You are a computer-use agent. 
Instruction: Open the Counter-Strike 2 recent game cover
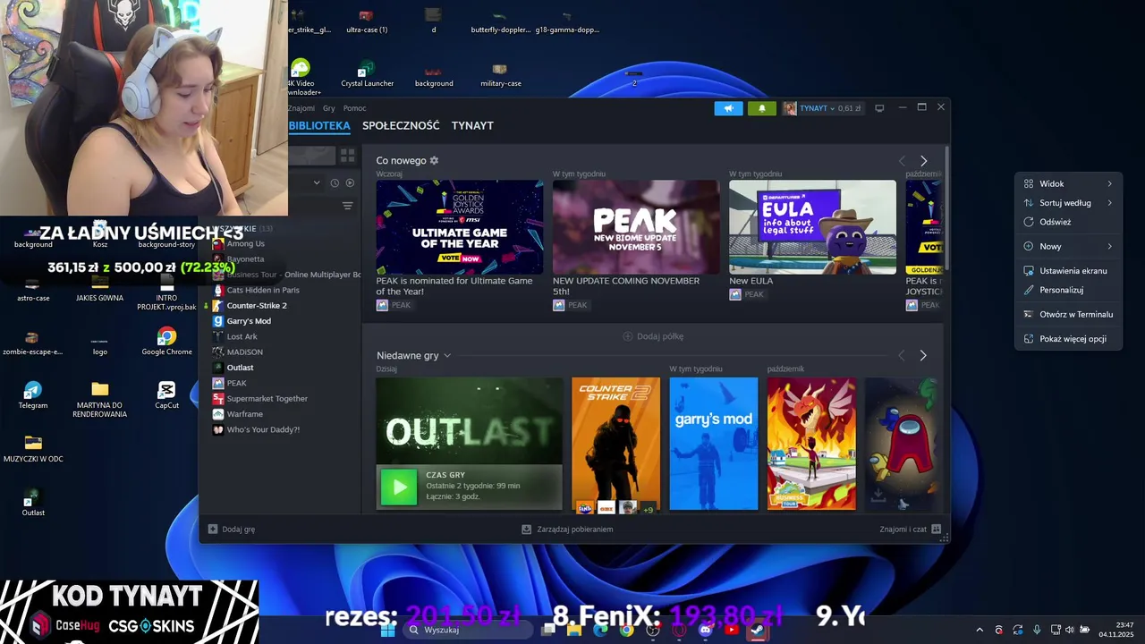(616, 444)
